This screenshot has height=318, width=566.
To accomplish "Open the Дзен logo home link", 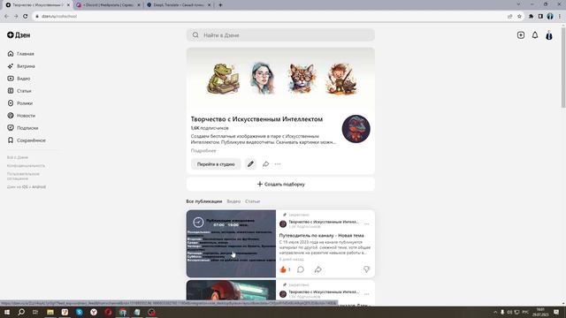I will [19, 35].
